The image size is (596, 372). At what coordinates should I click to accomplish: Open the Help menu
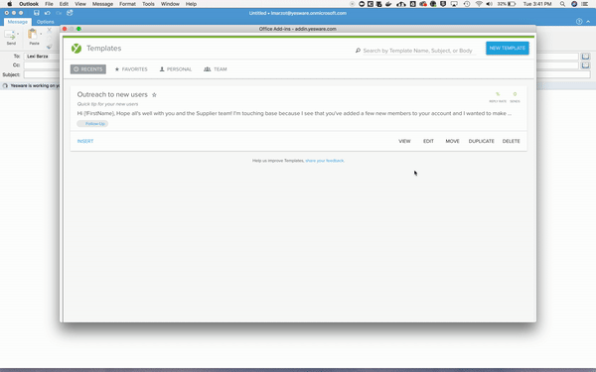191,4
